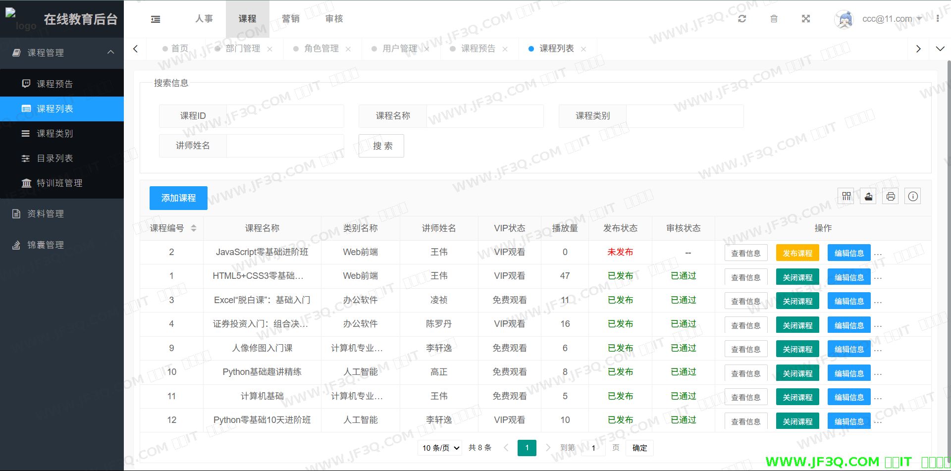Viewport: 951px width, 471px height.
Task: Print the table using the printer icon
Action: 891,197
